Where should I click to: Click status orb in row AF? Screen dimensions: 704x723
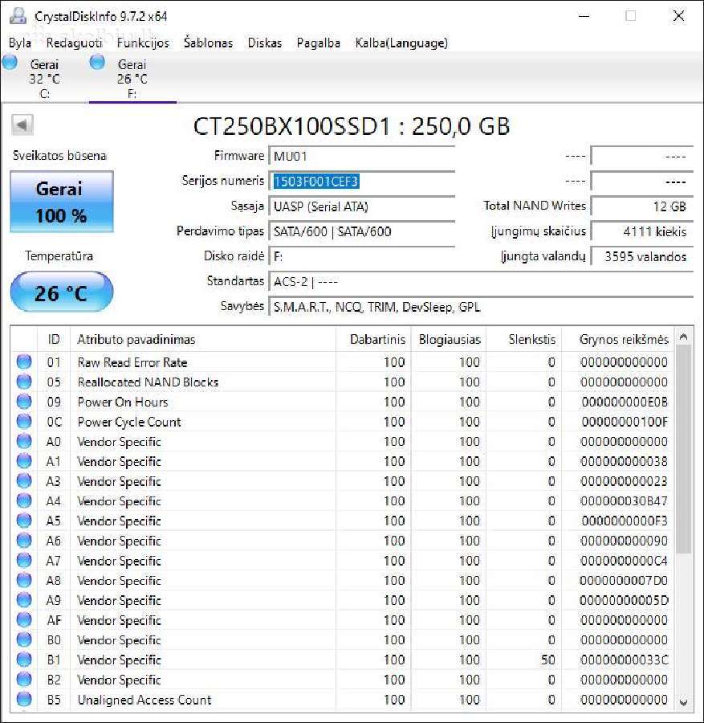coord(24,619)
